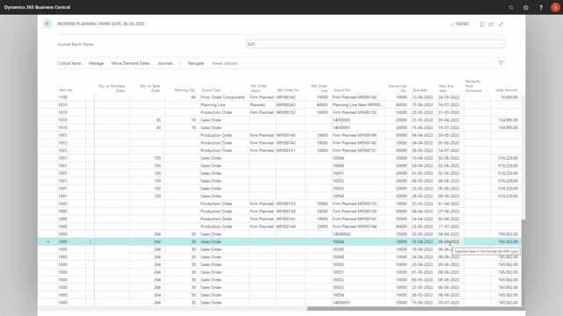Image resolution: width=563 pixels, height=316 pixels.
Task: Click the bookmark icon next to Saved
Action: (482, 24)
